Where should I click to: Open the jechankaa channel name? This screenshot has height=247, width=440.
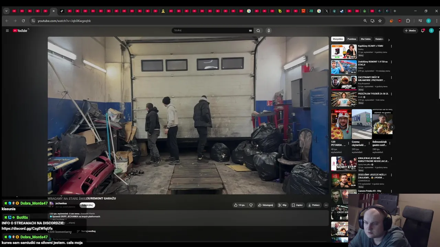click(61, 203)
